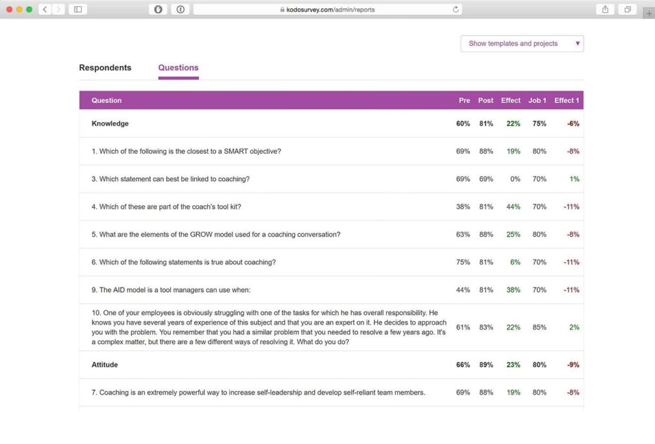
Task: Click the Attitude category row
Action: (x=105, y=365)
